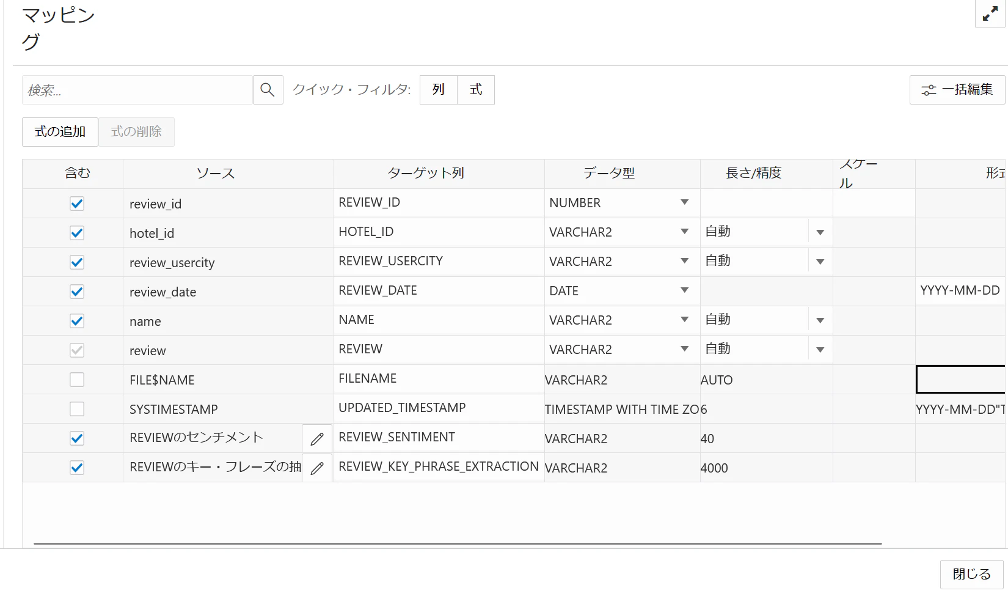1008x596 pixels.
Task: Click the YYYY-MM-DD format field for REVIEW_DATE
Action: pyautogui.click(x=960, y=290)
